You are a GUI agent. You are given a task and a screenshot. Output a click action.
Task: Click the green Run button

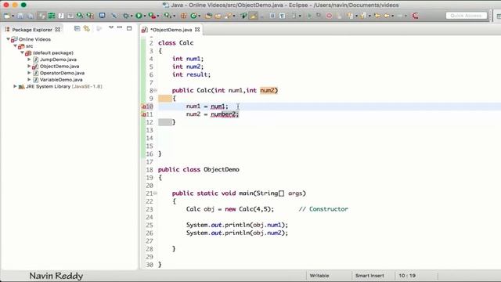point(139,16)
